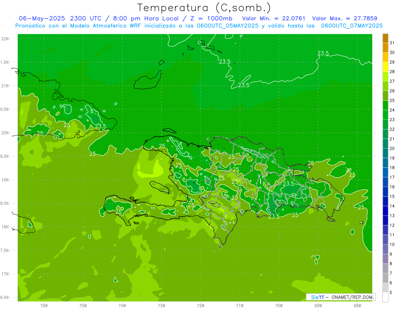The width and height of the screenshot is (401, 310).
Task: Click the 70W longitude label
Action: [279, 306]
